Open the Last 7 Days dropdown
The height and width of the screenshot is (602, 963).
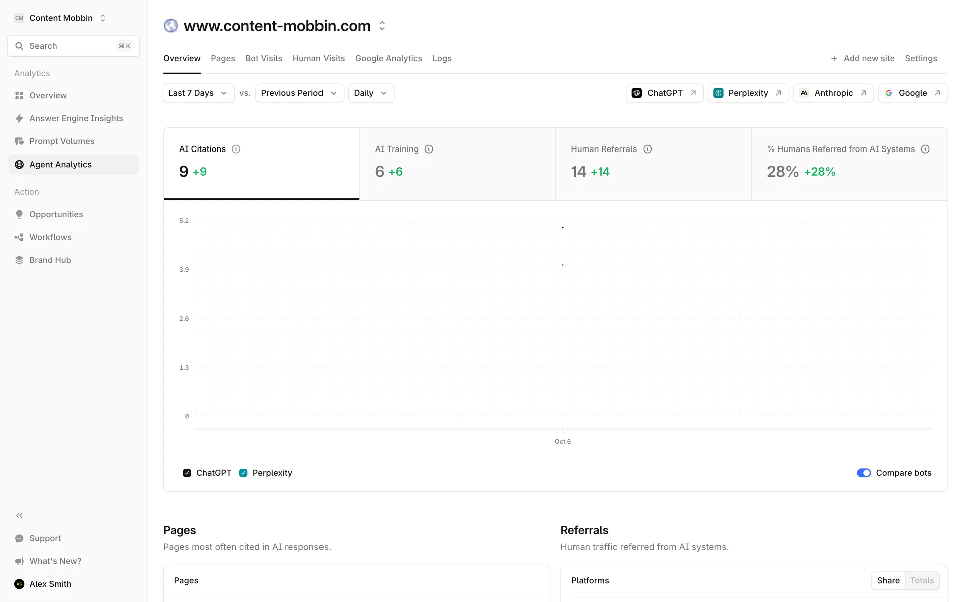[198, 93]
